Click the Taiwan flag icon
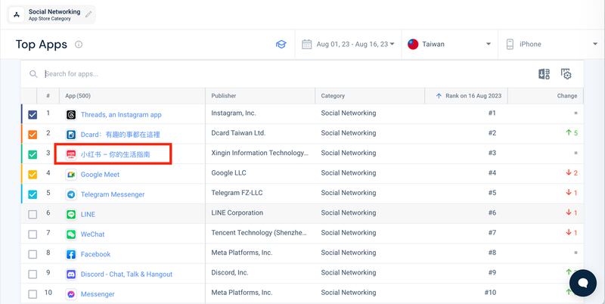The image size is (605, 304). [x=413, y=45]
